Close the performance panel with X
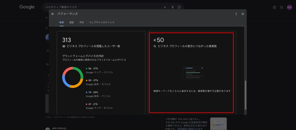Image resolution: width=296 pixels, height=130 pixels. (x=243, y=14)
